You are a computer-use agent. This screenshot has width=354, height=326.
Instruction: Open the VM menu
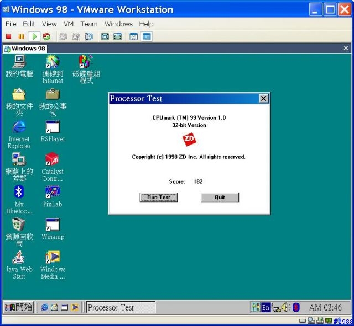coord(69,24)
